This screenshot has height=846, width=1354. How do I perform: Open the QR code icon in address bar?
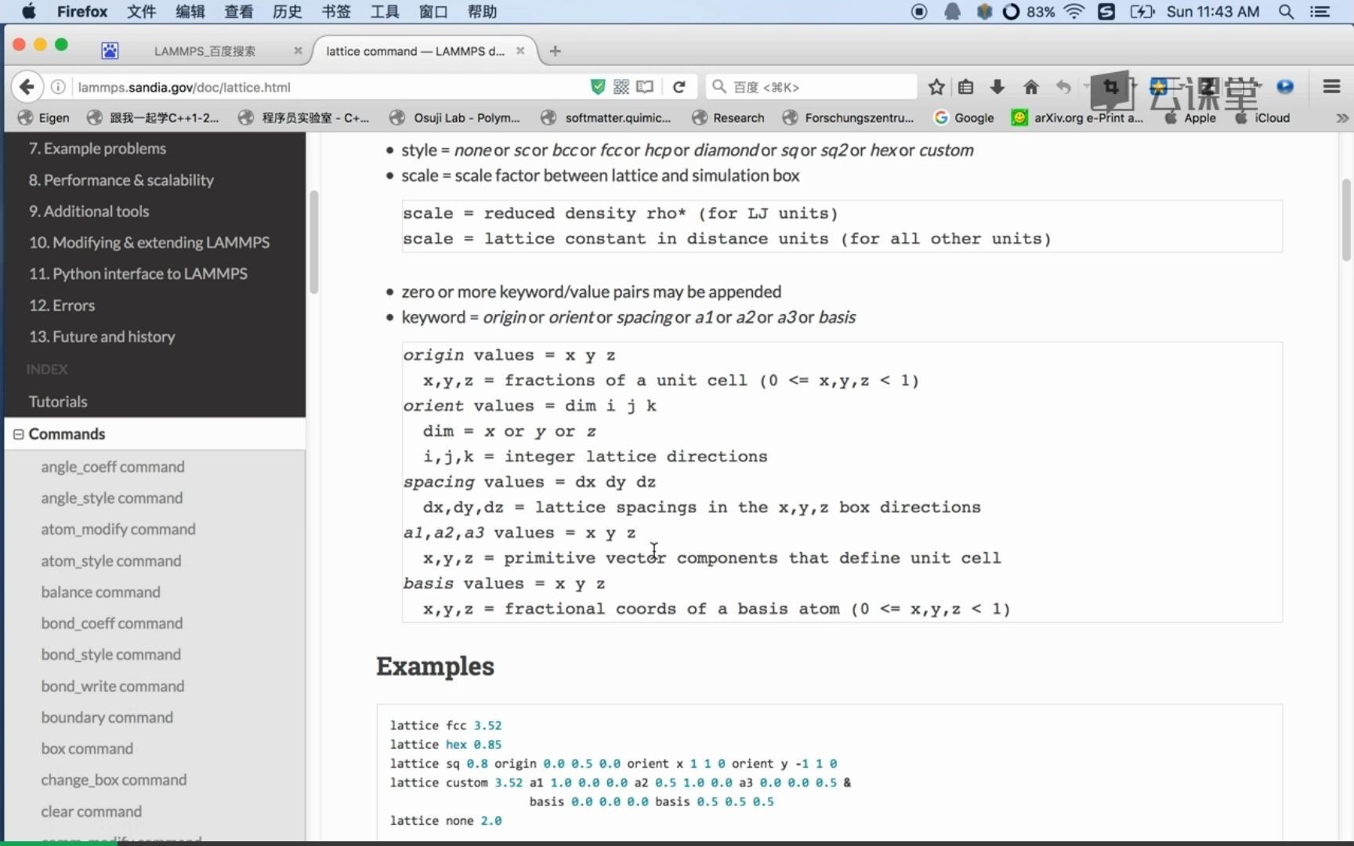(621, 87)
